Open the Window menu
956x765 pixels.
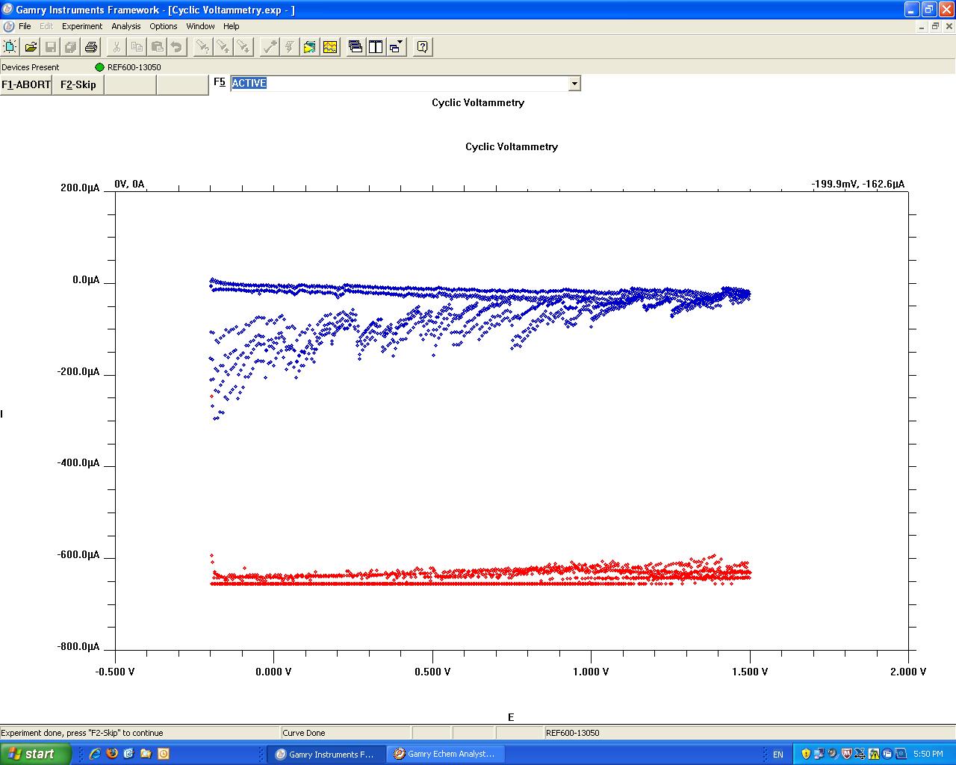point(201,26)
